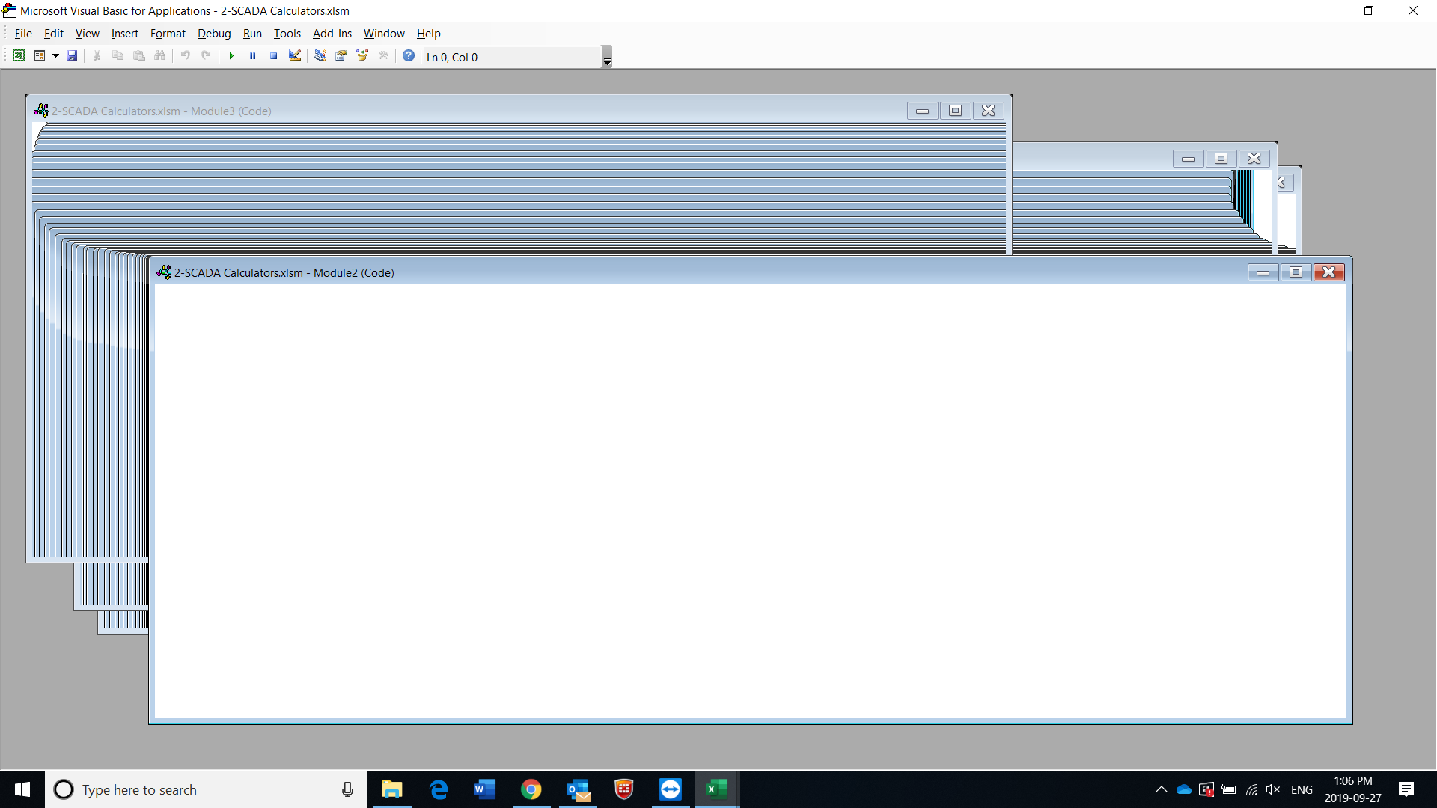Click View Microsoft Excel toolbar icon
The image size is (1437, 808).
coord(19,56)
